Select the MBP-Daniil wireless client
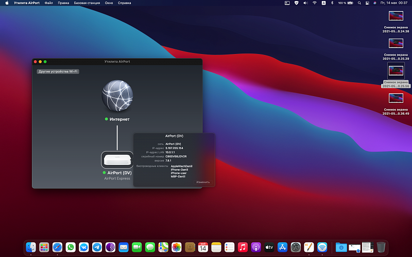This screenshot has width=412, height=257. tap(178, 176)
